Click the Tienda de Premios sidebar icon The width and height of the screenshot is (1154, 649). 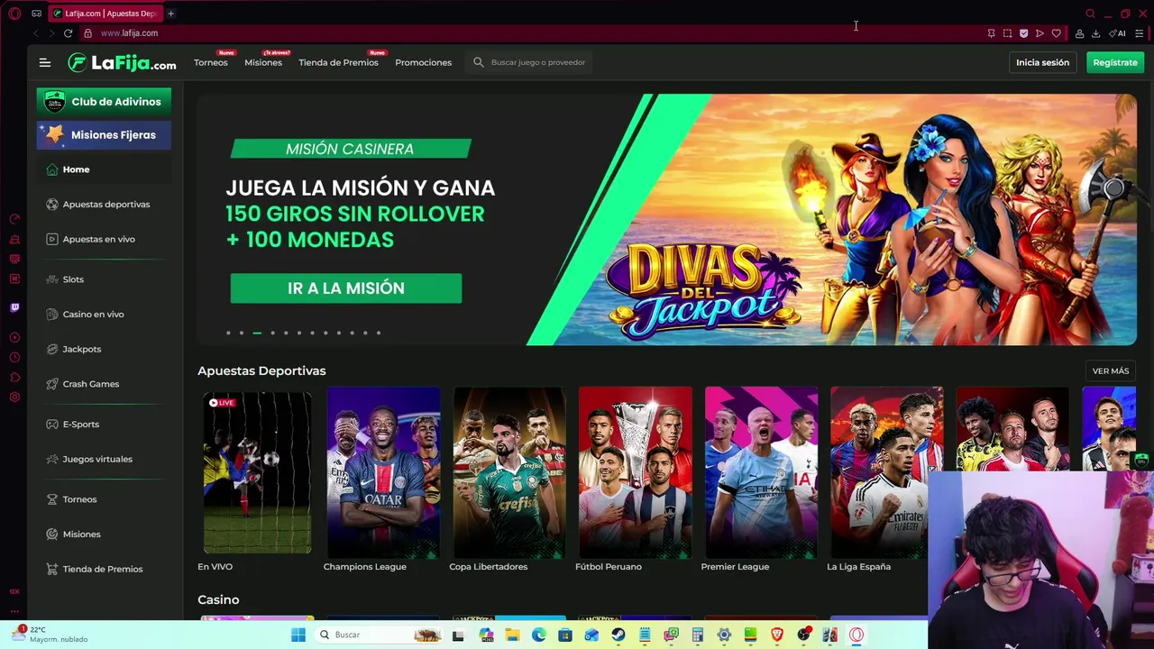(52, 569)
